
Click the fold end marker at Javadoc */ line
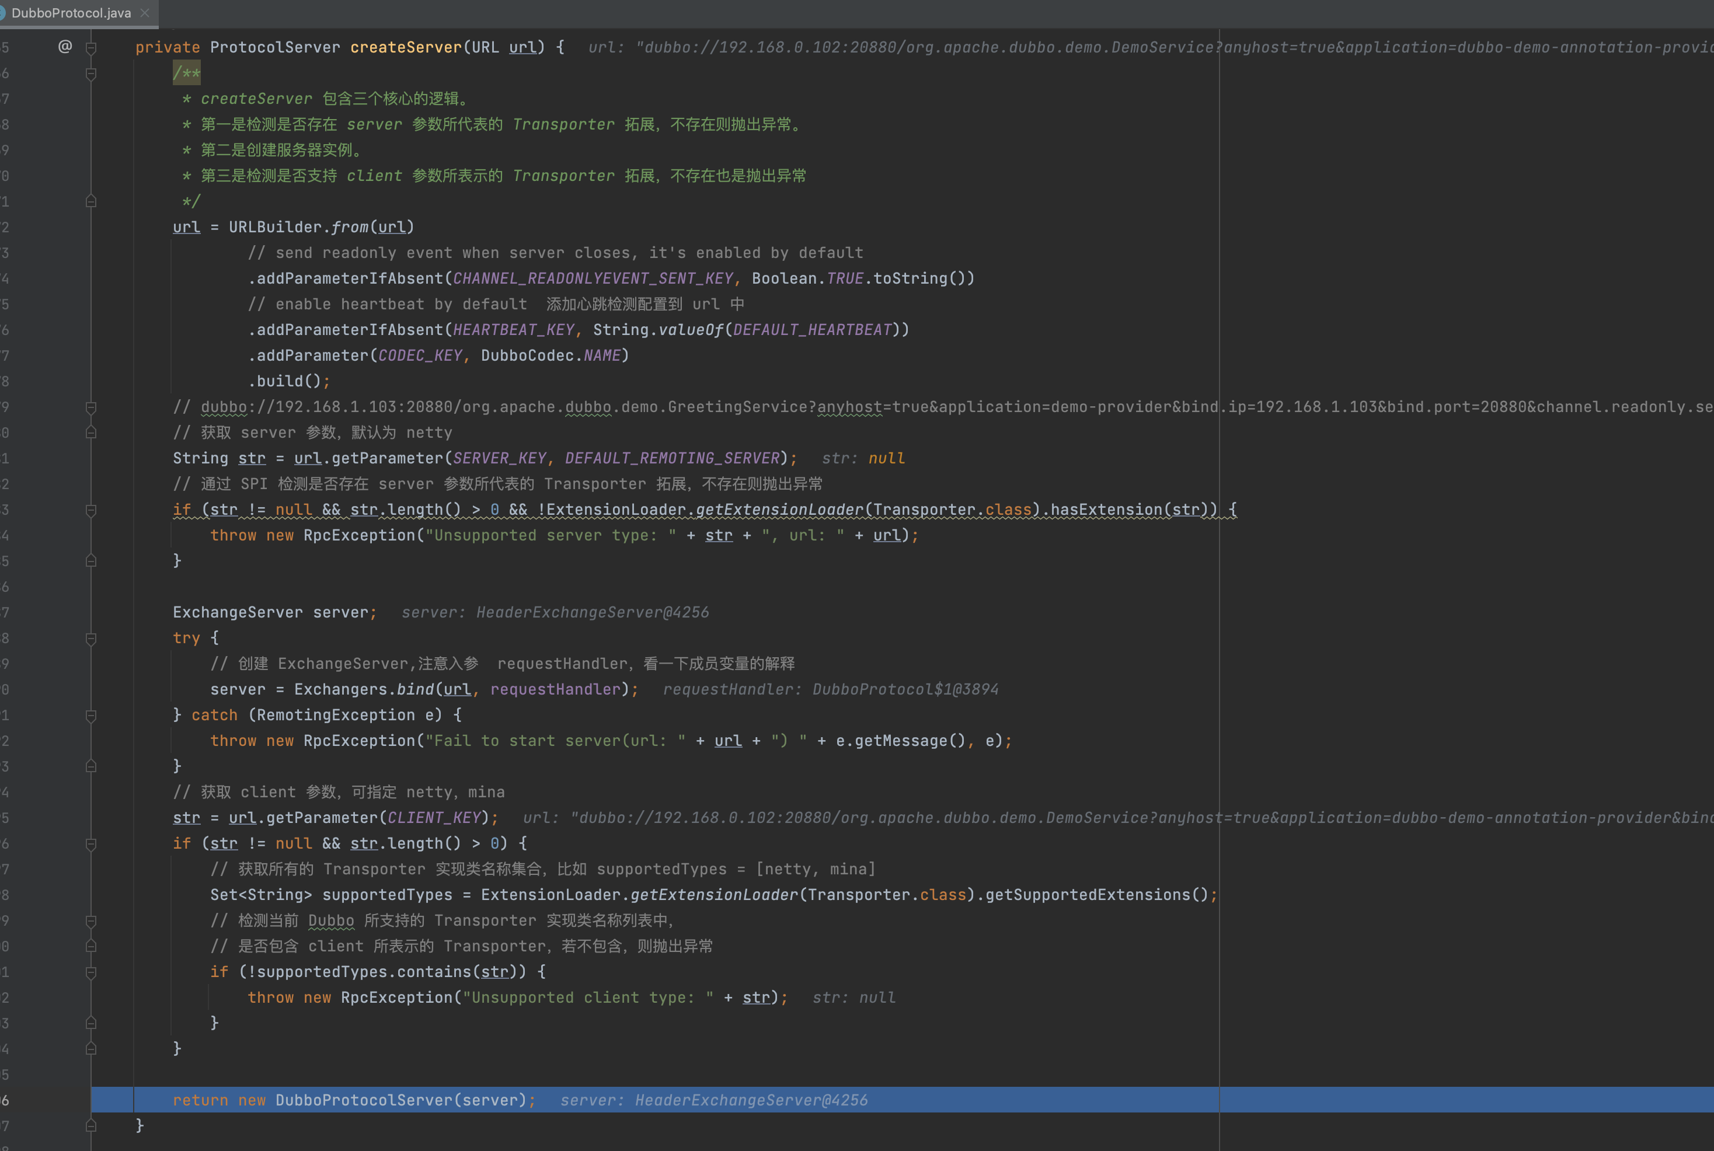[x=91, y=201]
